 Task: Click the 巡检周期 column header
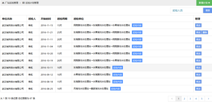[x=62, y=19]
